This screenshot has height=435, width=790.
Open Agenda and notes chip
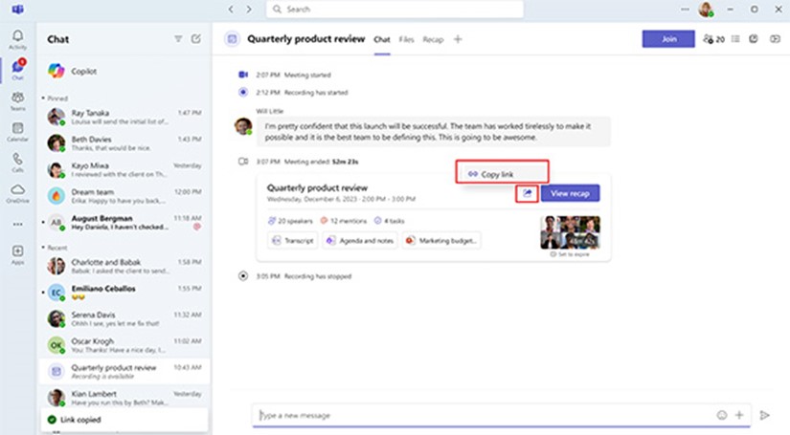[360, 240]
